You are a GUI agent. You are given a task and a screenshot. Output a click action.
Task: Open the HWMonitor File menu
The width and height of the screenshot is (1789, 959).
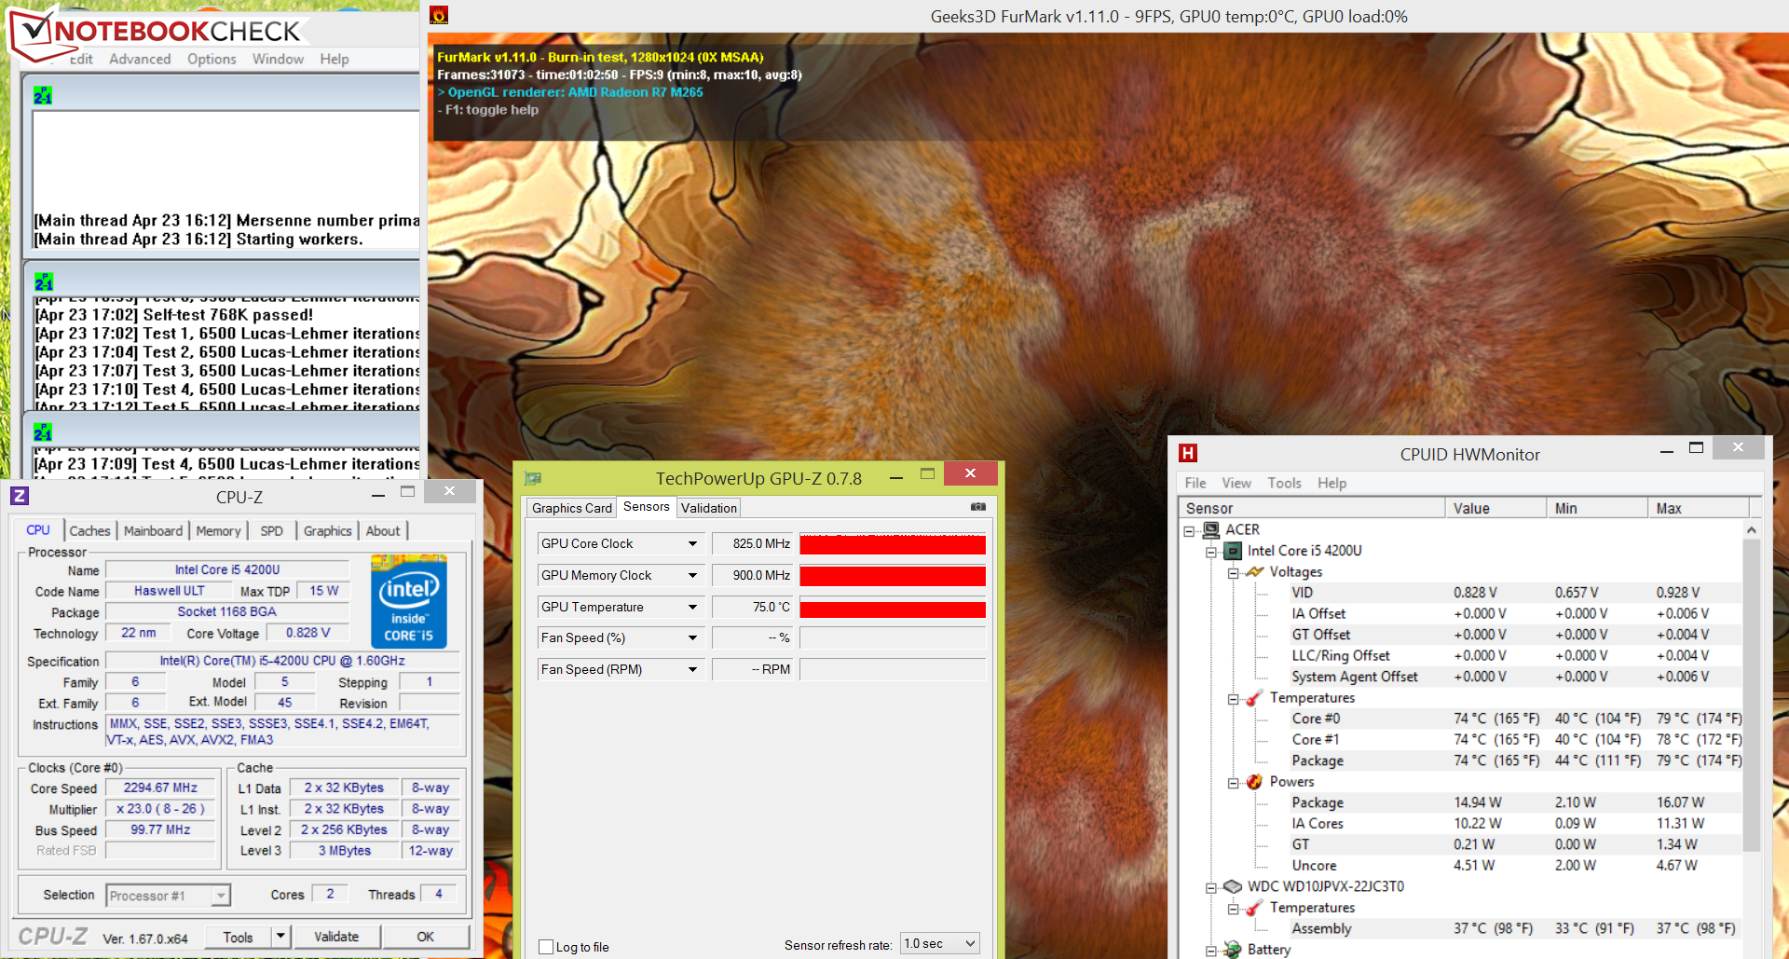pos(1195,483)
